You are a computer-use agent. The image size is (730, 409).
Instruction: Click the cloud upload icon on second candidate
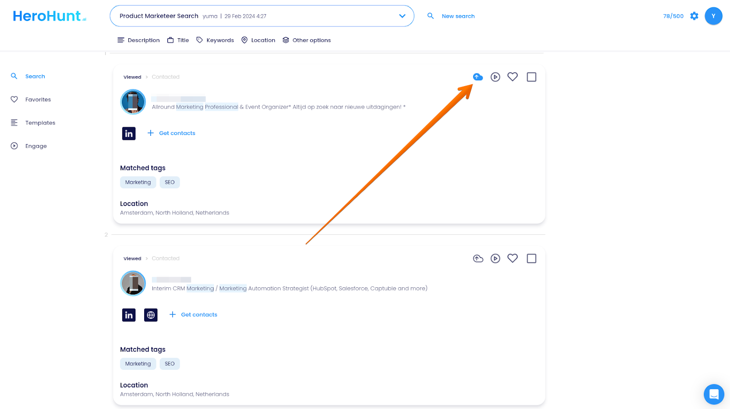pos(478,259)
